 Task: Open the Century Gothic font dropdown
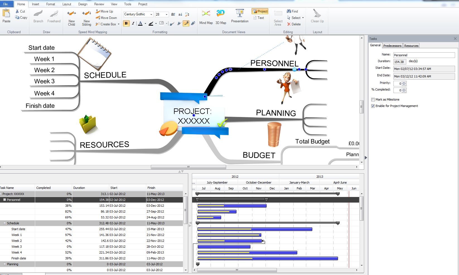151,14
